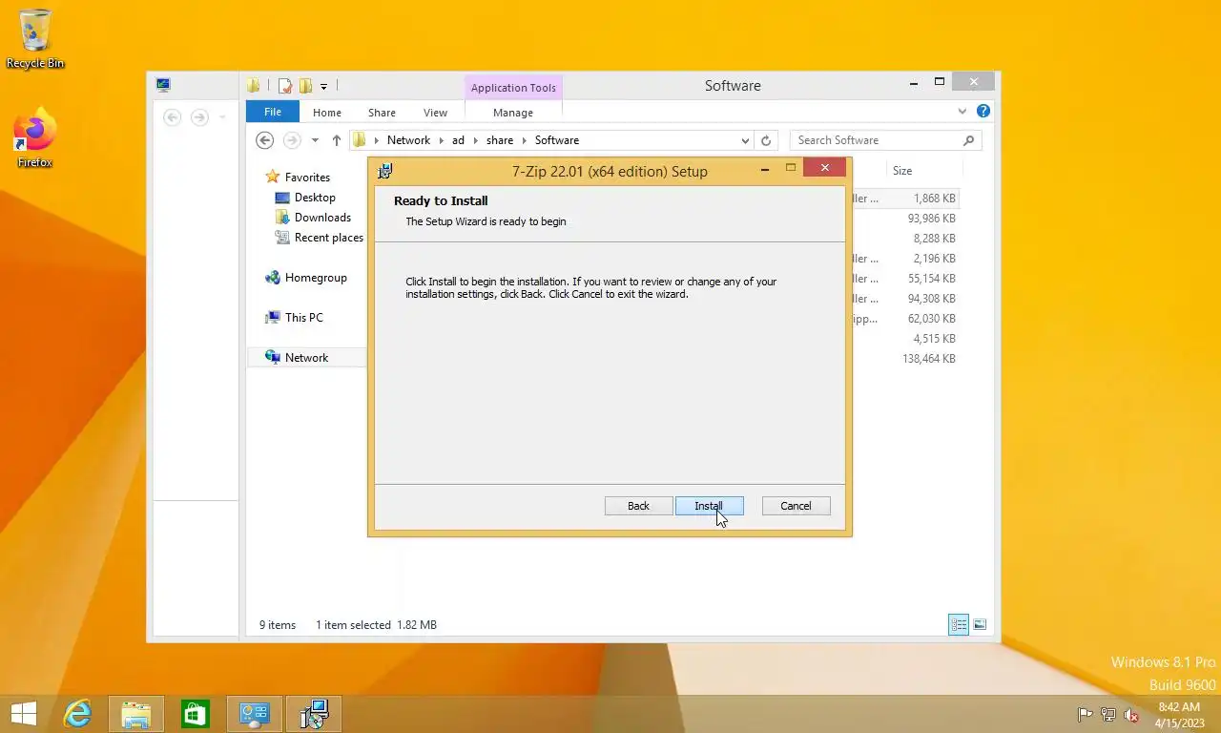Viewport: 1221px width, 733px height.
Task: Click 'Software' in the address breadcrumb
Action: click(557, 140)
